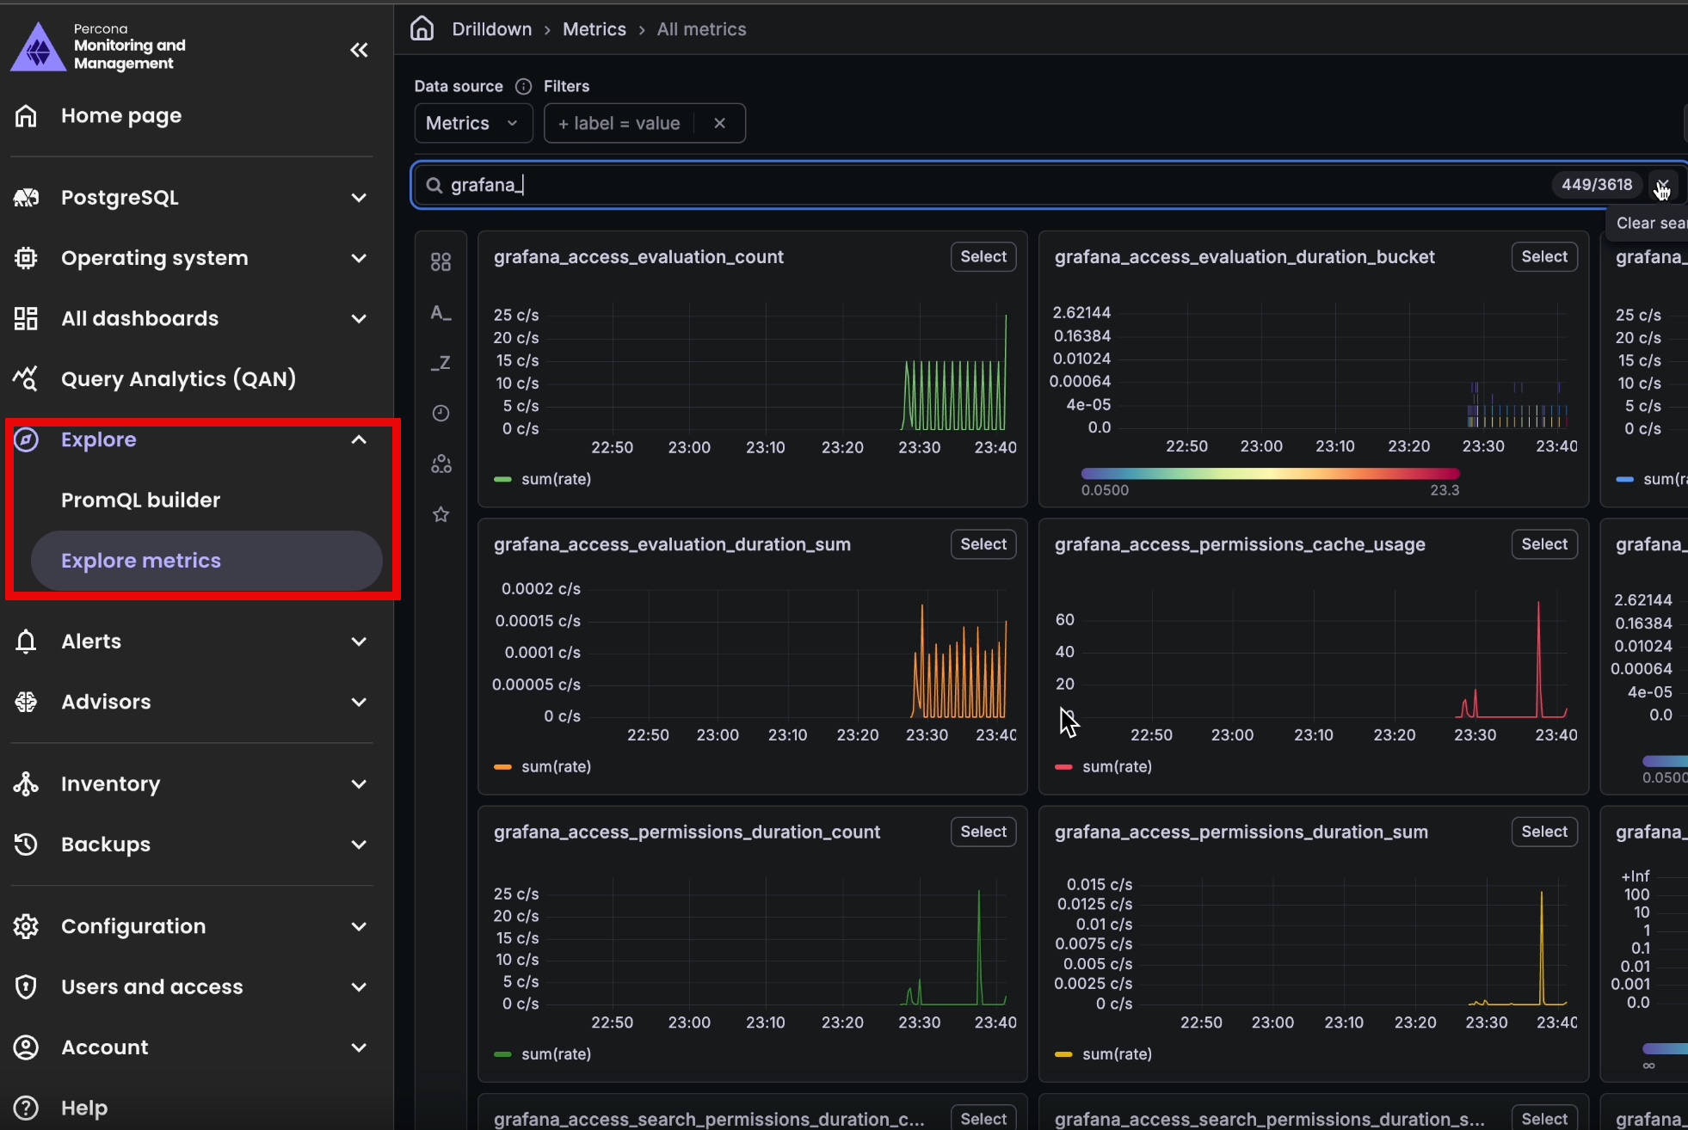Click the Data source info icon

point(523,86)
